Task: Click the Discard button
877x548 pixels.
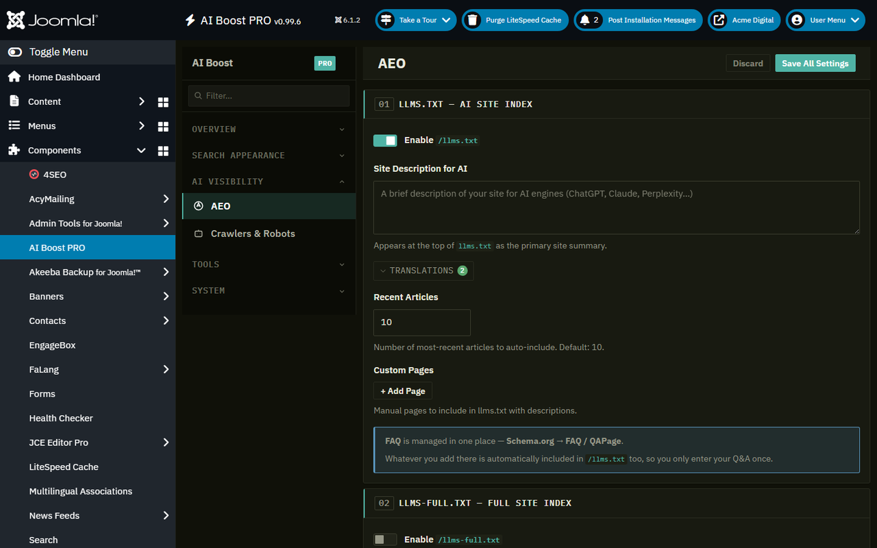Action: 748,63
